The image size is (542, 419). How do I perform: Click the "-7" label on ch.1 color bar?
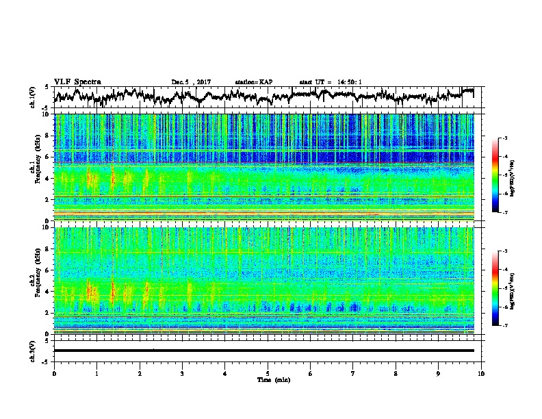tap(504, 212)
